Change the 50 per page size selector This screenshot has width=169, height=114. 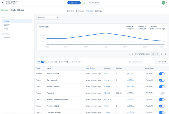(x=130, y=54)
